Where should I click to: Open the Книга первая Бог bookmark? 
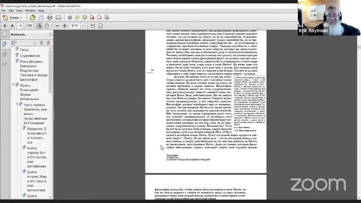[37, 157]
